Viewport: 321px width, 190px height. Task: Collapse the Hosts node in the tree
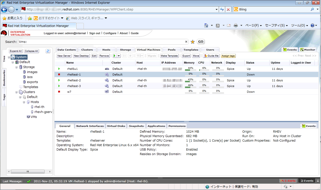coord(24,102)
